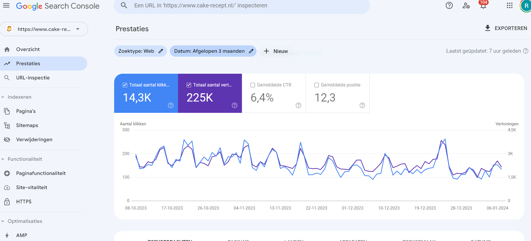Toggle Totaal aantal klikken checkbox
This screenshot has height=241, width=531.
pos(125,85)
